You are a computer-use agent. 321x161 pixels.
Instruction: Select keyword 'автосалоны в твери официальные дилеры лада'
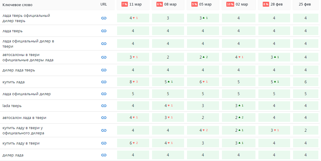point(28,57)
